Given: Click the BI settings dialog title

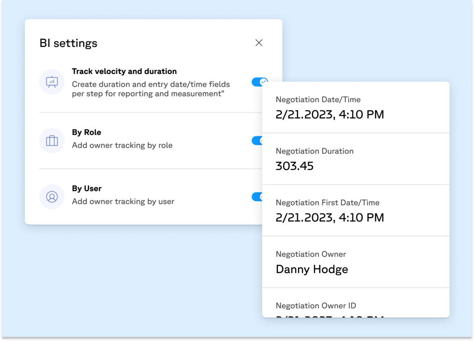Looking at the screenshot, I should click(x=68, y=43).
